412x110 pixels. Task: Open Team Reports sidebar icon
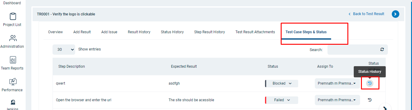coord(13,60)
